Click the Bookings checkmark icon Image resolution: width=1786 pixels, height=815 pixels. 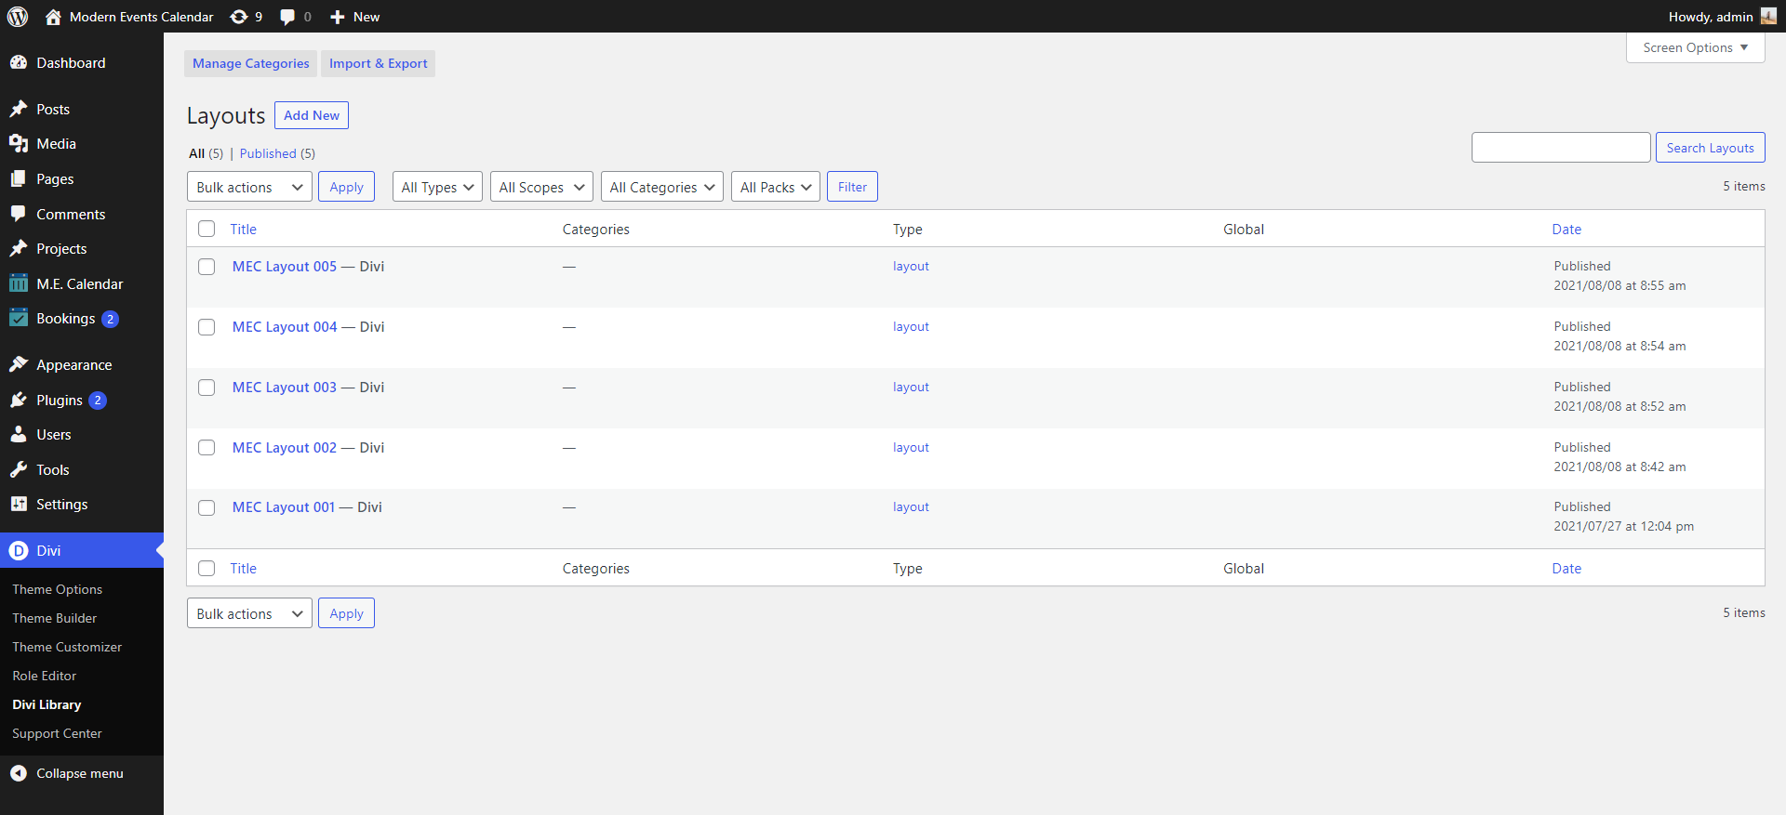click(19, 319)
